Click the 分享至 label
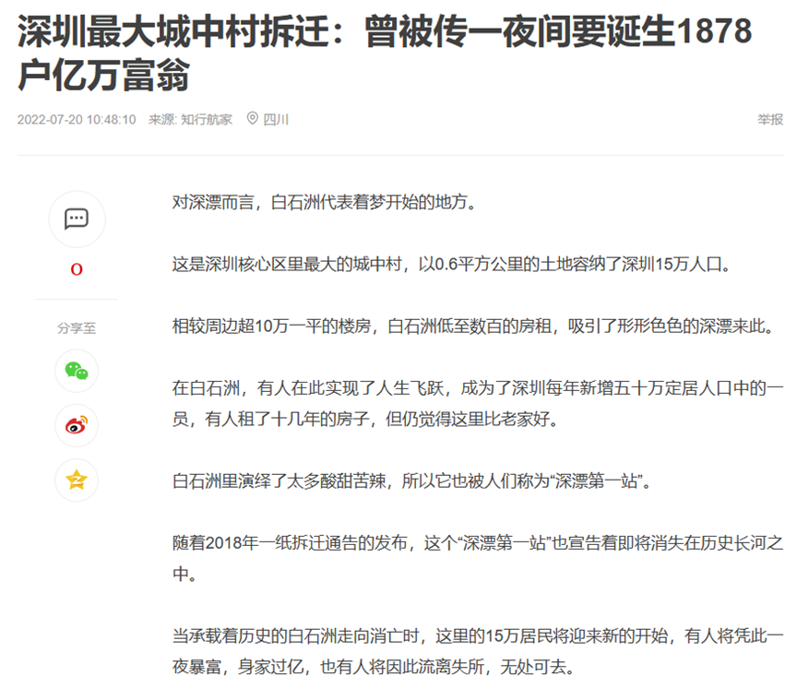 (77, 328)
